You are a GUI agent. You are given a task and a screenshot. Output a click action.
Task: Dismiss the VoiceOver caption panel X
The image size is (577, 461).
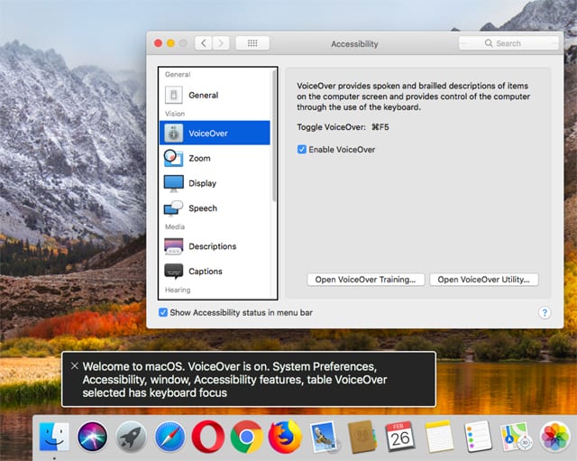[x=74, y=366]
